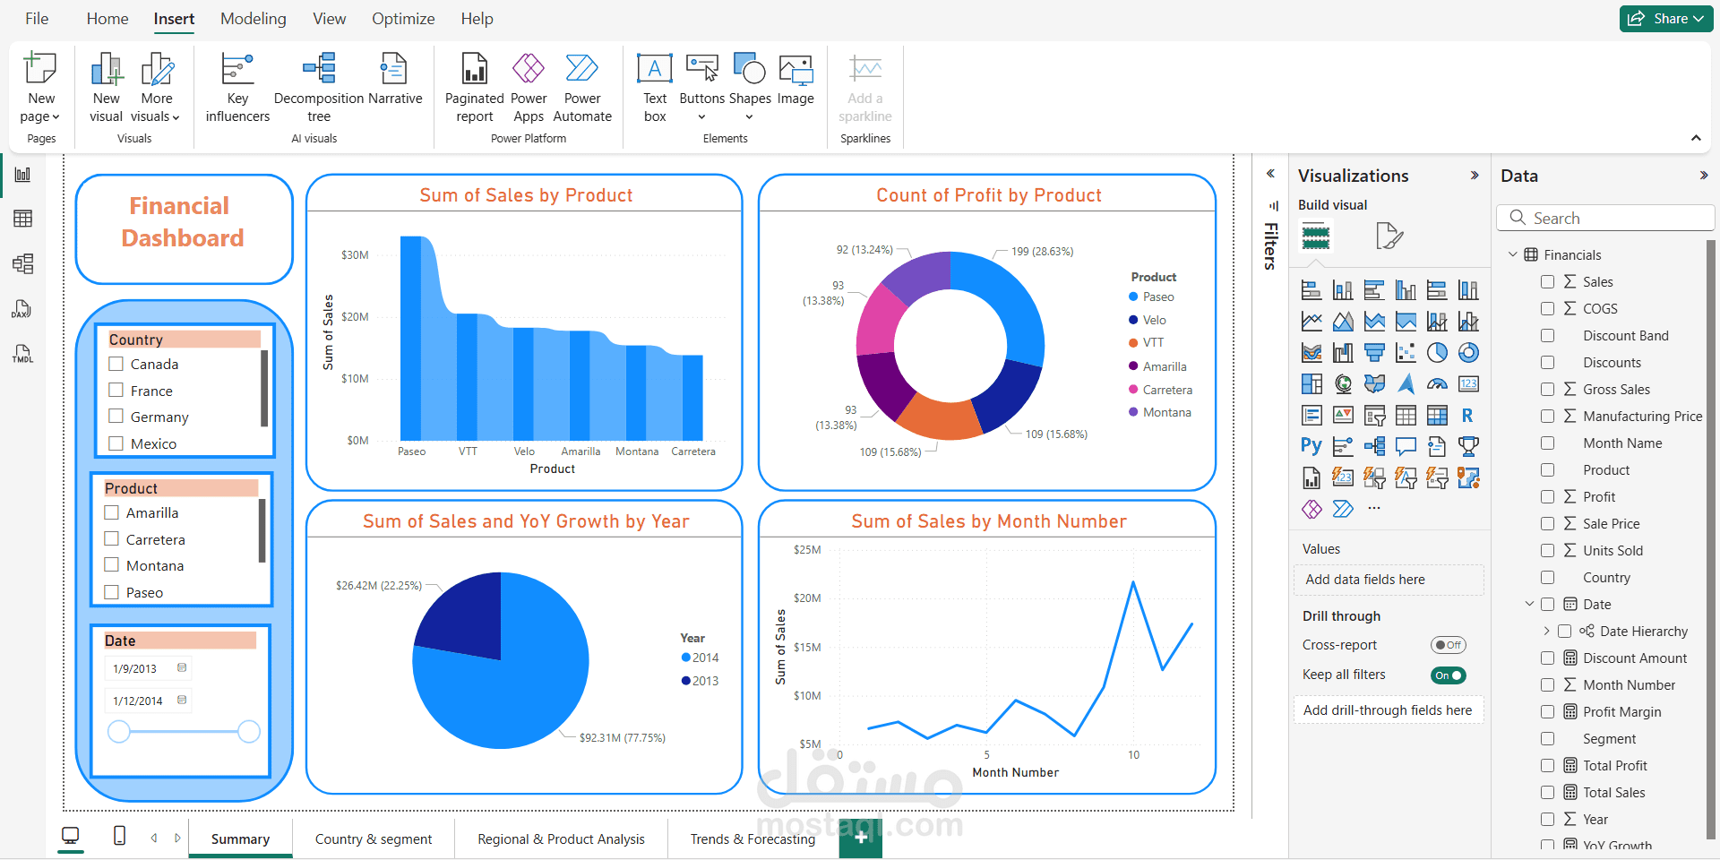Select the Python visual icon

click(1311, 446)
